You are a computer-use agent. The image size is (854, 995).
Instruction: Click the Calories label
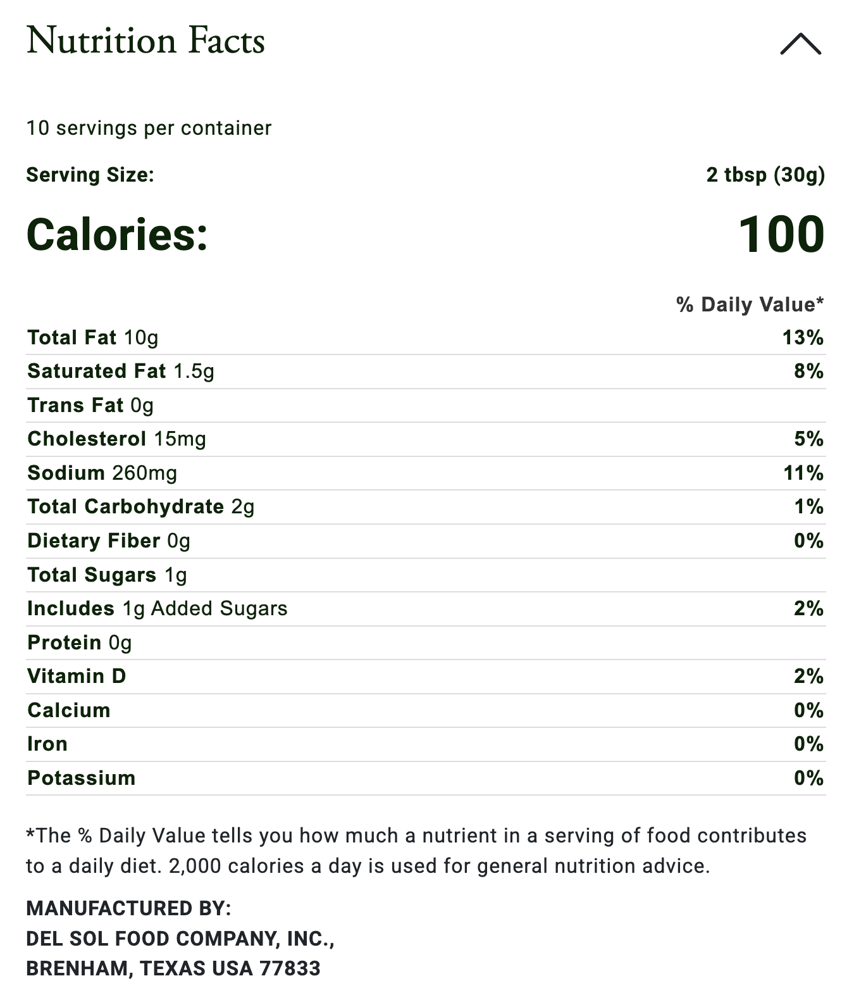117,235
